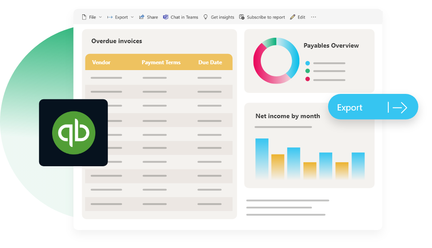Click the Payment Terms column header
Screen dimensions: 432x248
[x=161, y=62]
